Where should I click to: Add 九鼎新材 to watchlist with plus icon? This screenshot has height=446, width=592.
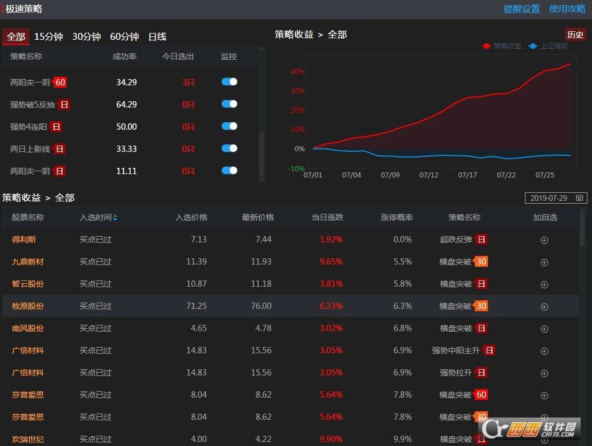[x=544, y=262]
